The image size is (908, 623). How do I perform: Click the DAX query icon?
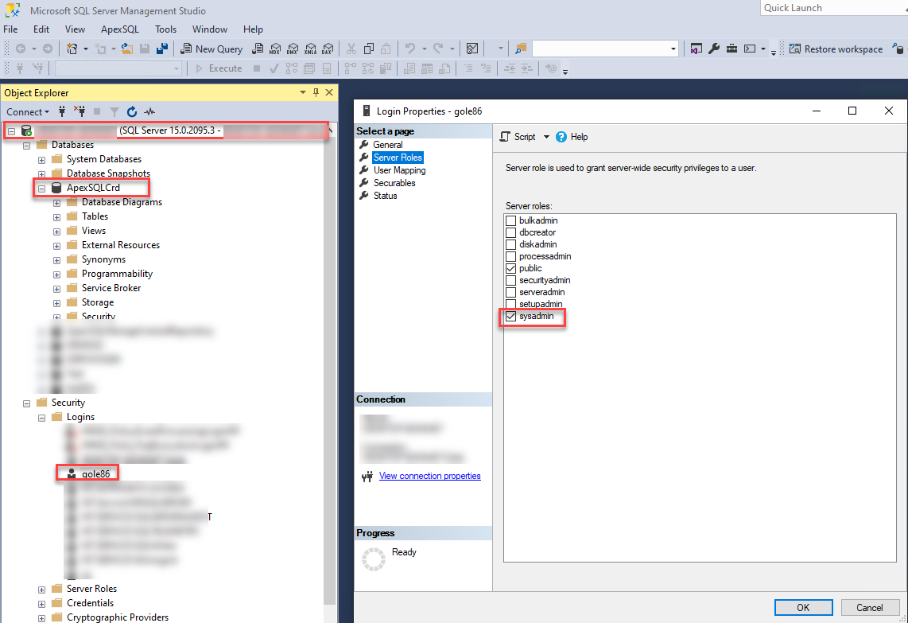click(328, 49)
